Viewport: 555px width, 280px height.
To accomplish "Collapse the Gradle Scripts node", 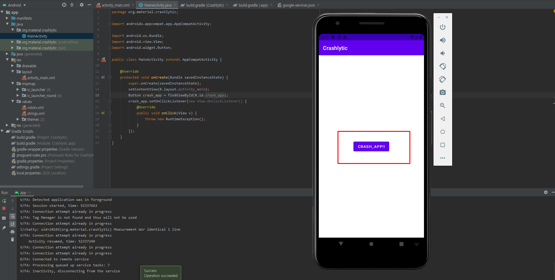I will click(x=2, y=131).
